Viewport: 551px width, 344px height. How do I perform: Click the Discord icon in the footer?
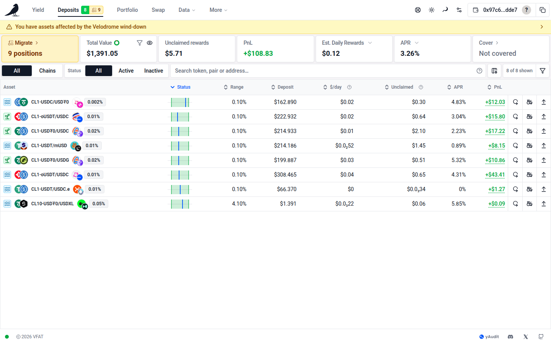510,337
